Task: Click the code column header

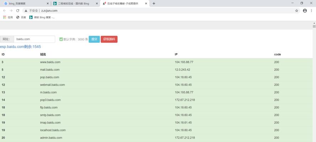Action: (x=278, y=55)
